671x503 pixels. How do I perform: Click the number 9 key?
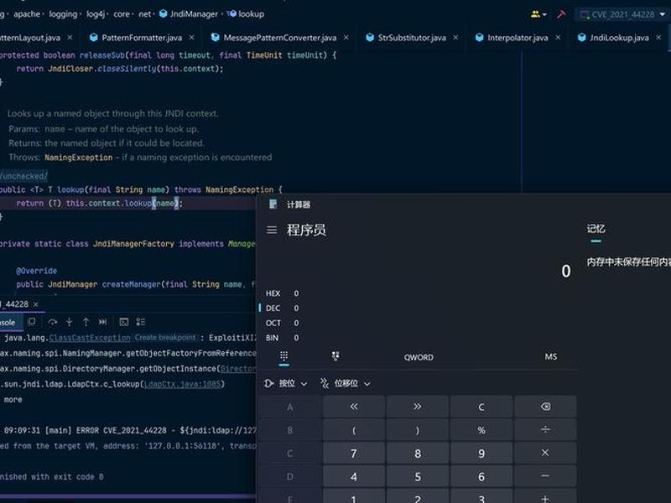(x=481, y=453)
